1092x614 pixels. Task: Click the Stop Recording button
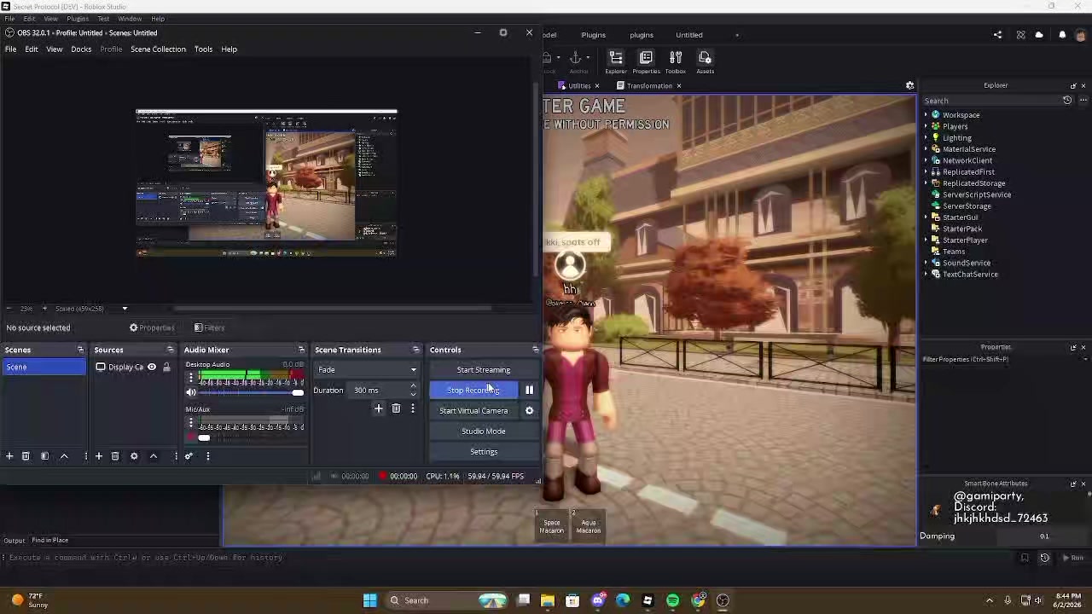point(473,391)
